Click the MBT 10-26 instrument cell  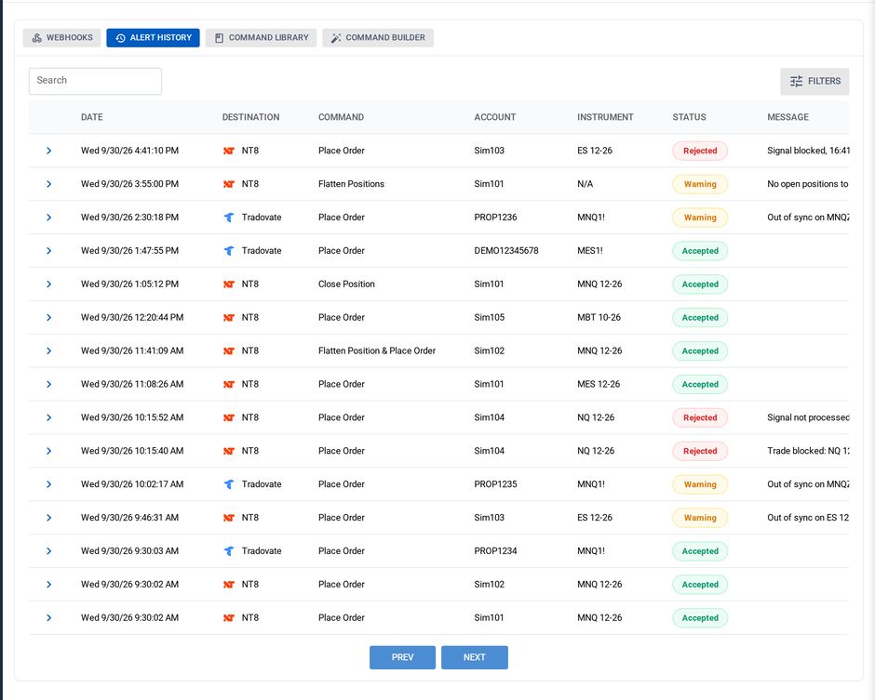[x=599, y=318]
